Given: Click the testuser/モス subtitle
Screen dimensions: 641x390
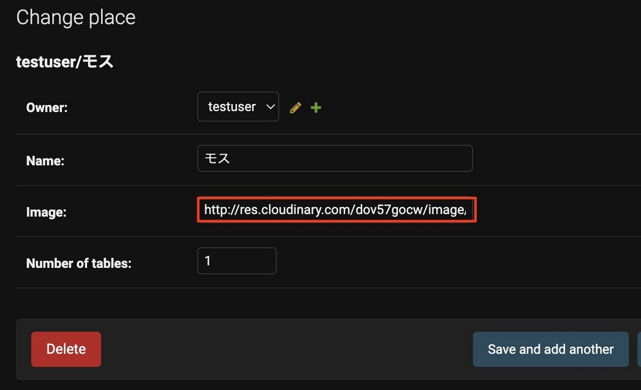Looking at the screenshot, I should pos(65,62).
